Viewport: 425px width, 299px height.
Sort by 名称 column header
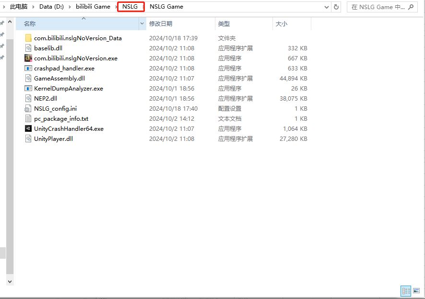click(x=78, y=24)
